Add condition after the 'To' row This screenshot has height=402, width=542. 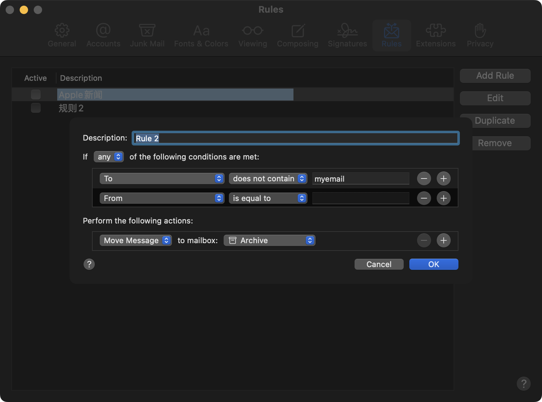pos(443,179)
